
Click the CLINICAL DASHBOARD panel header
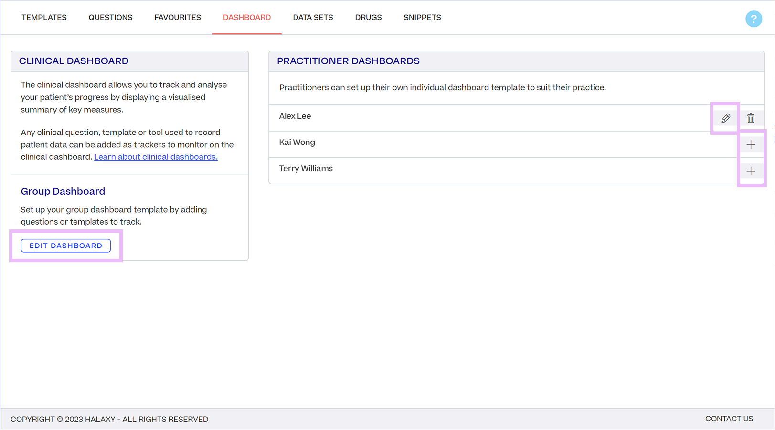click(74, 61)
